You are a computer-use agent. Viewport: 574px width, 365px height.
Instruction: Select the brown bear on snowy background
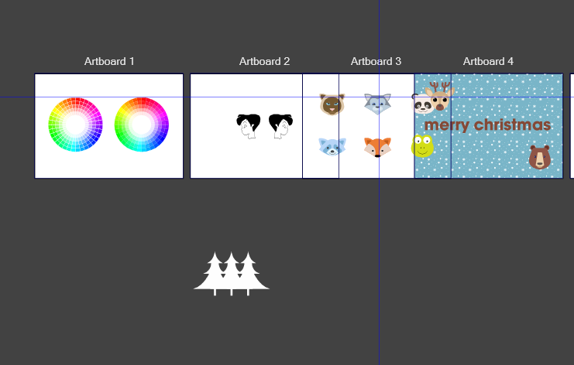click(x=540, y=157)
